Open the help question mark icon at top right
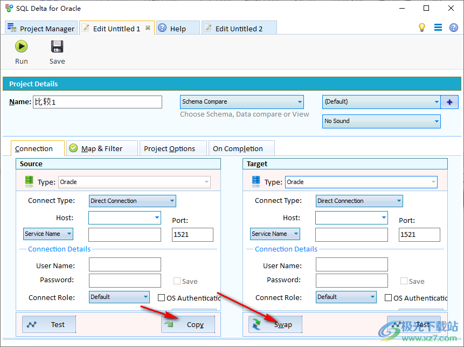 coord(453,28)
